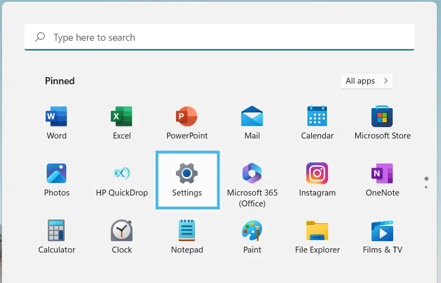Launch Paint

(x=252, y=237)
